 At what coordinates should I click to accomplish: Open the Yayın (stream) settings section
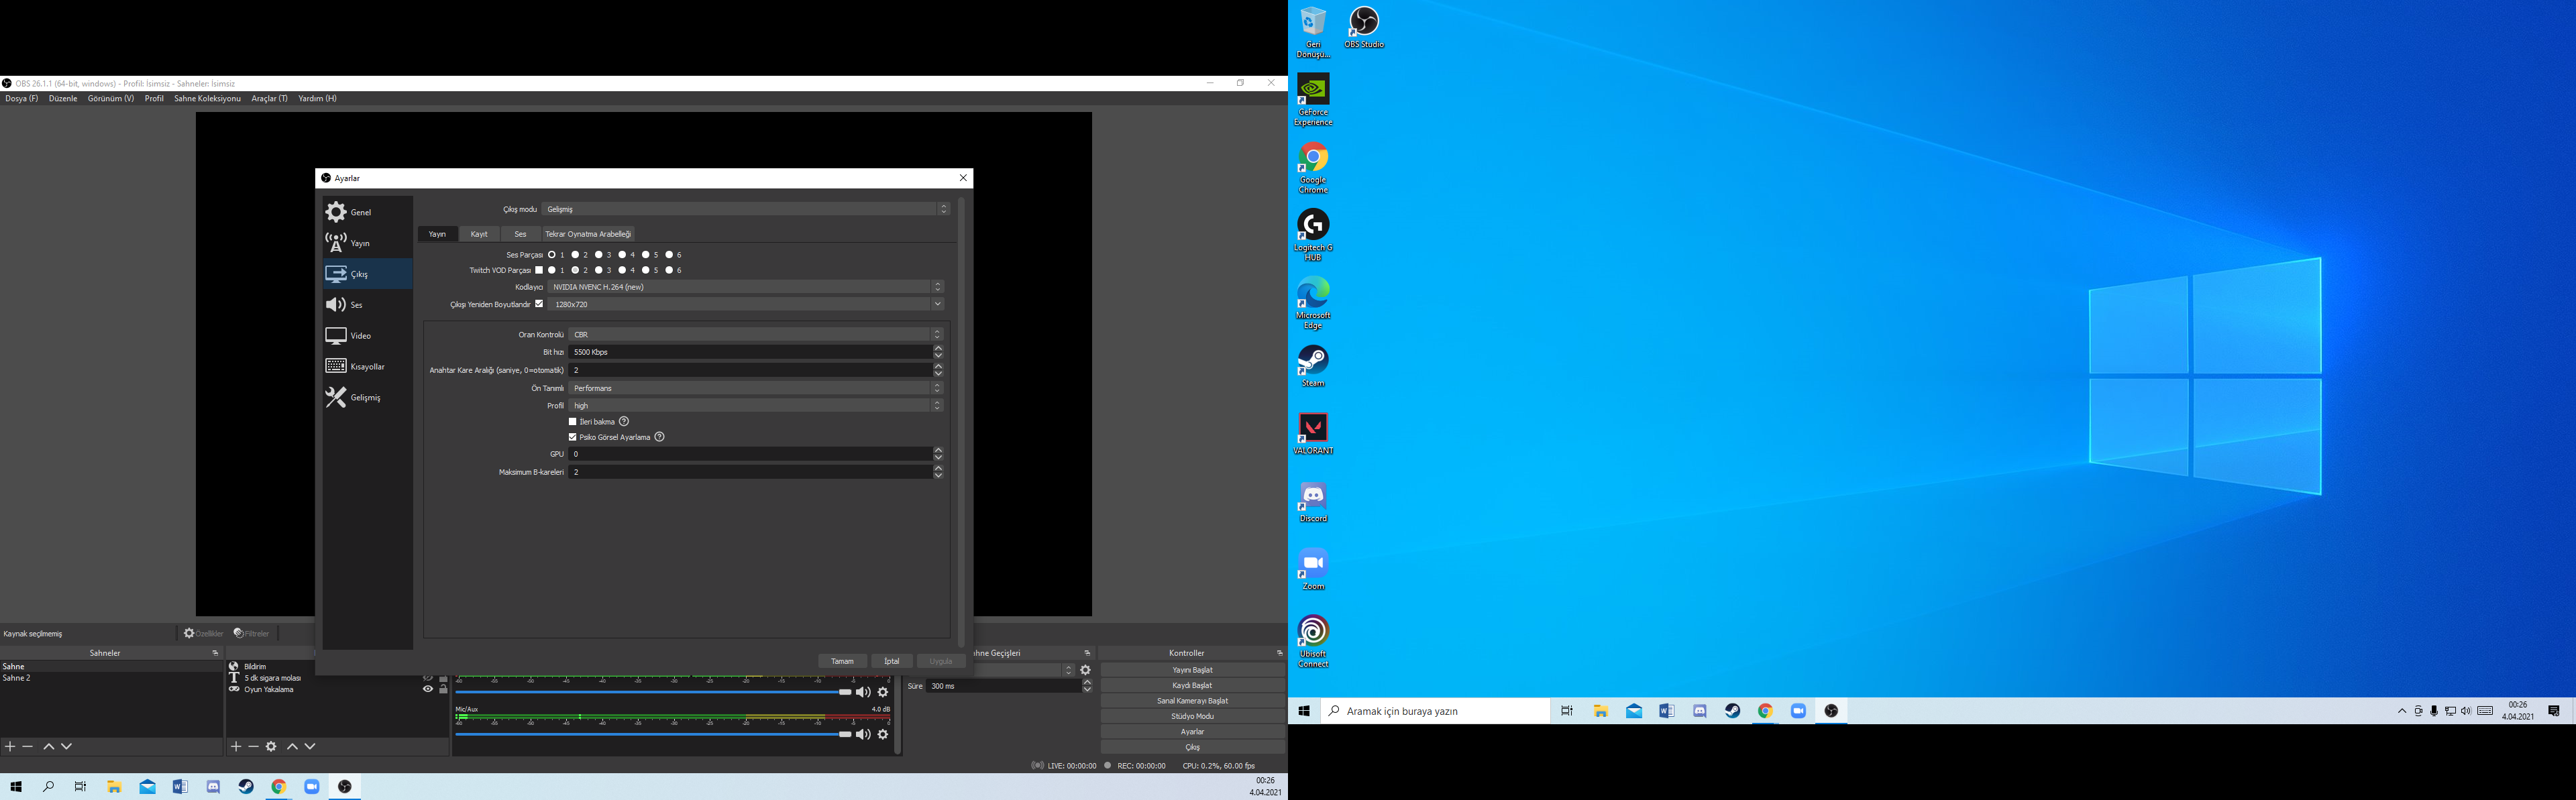(358, 243)
